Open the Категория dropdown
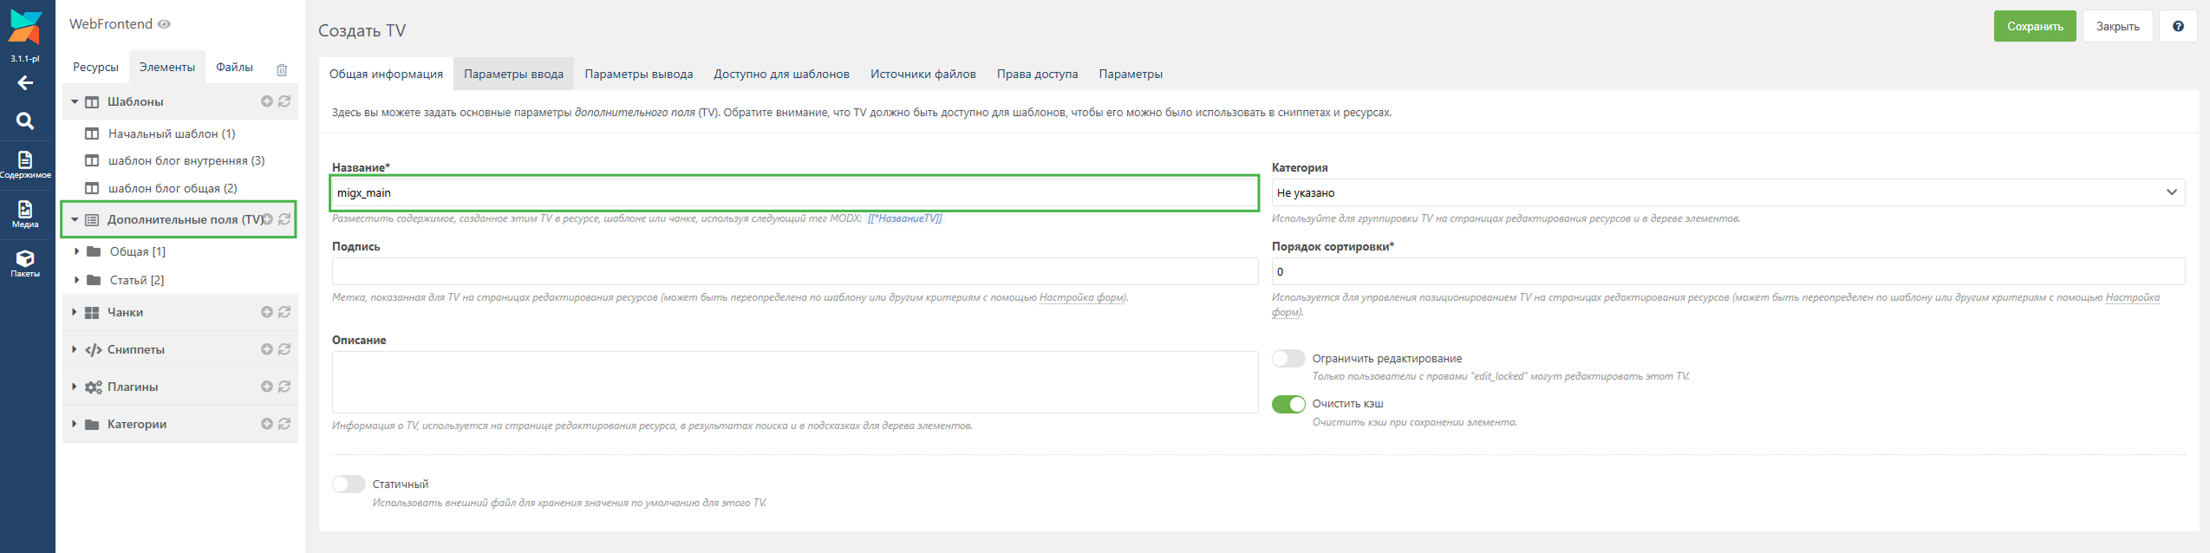Image resolution: width=2210 pixels, height=553 pixels. point(1727,192)
